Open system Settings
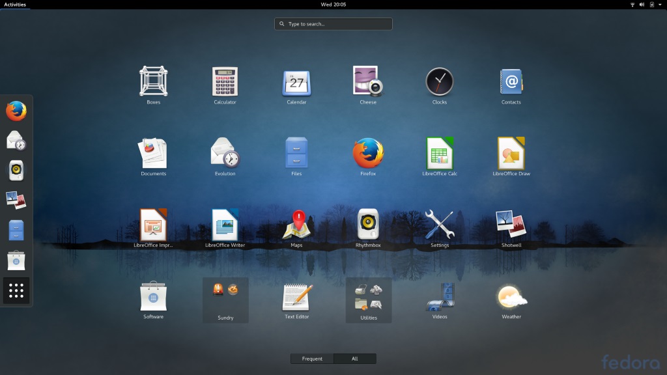This screenshot has width=667, height=375. (440, 229)
